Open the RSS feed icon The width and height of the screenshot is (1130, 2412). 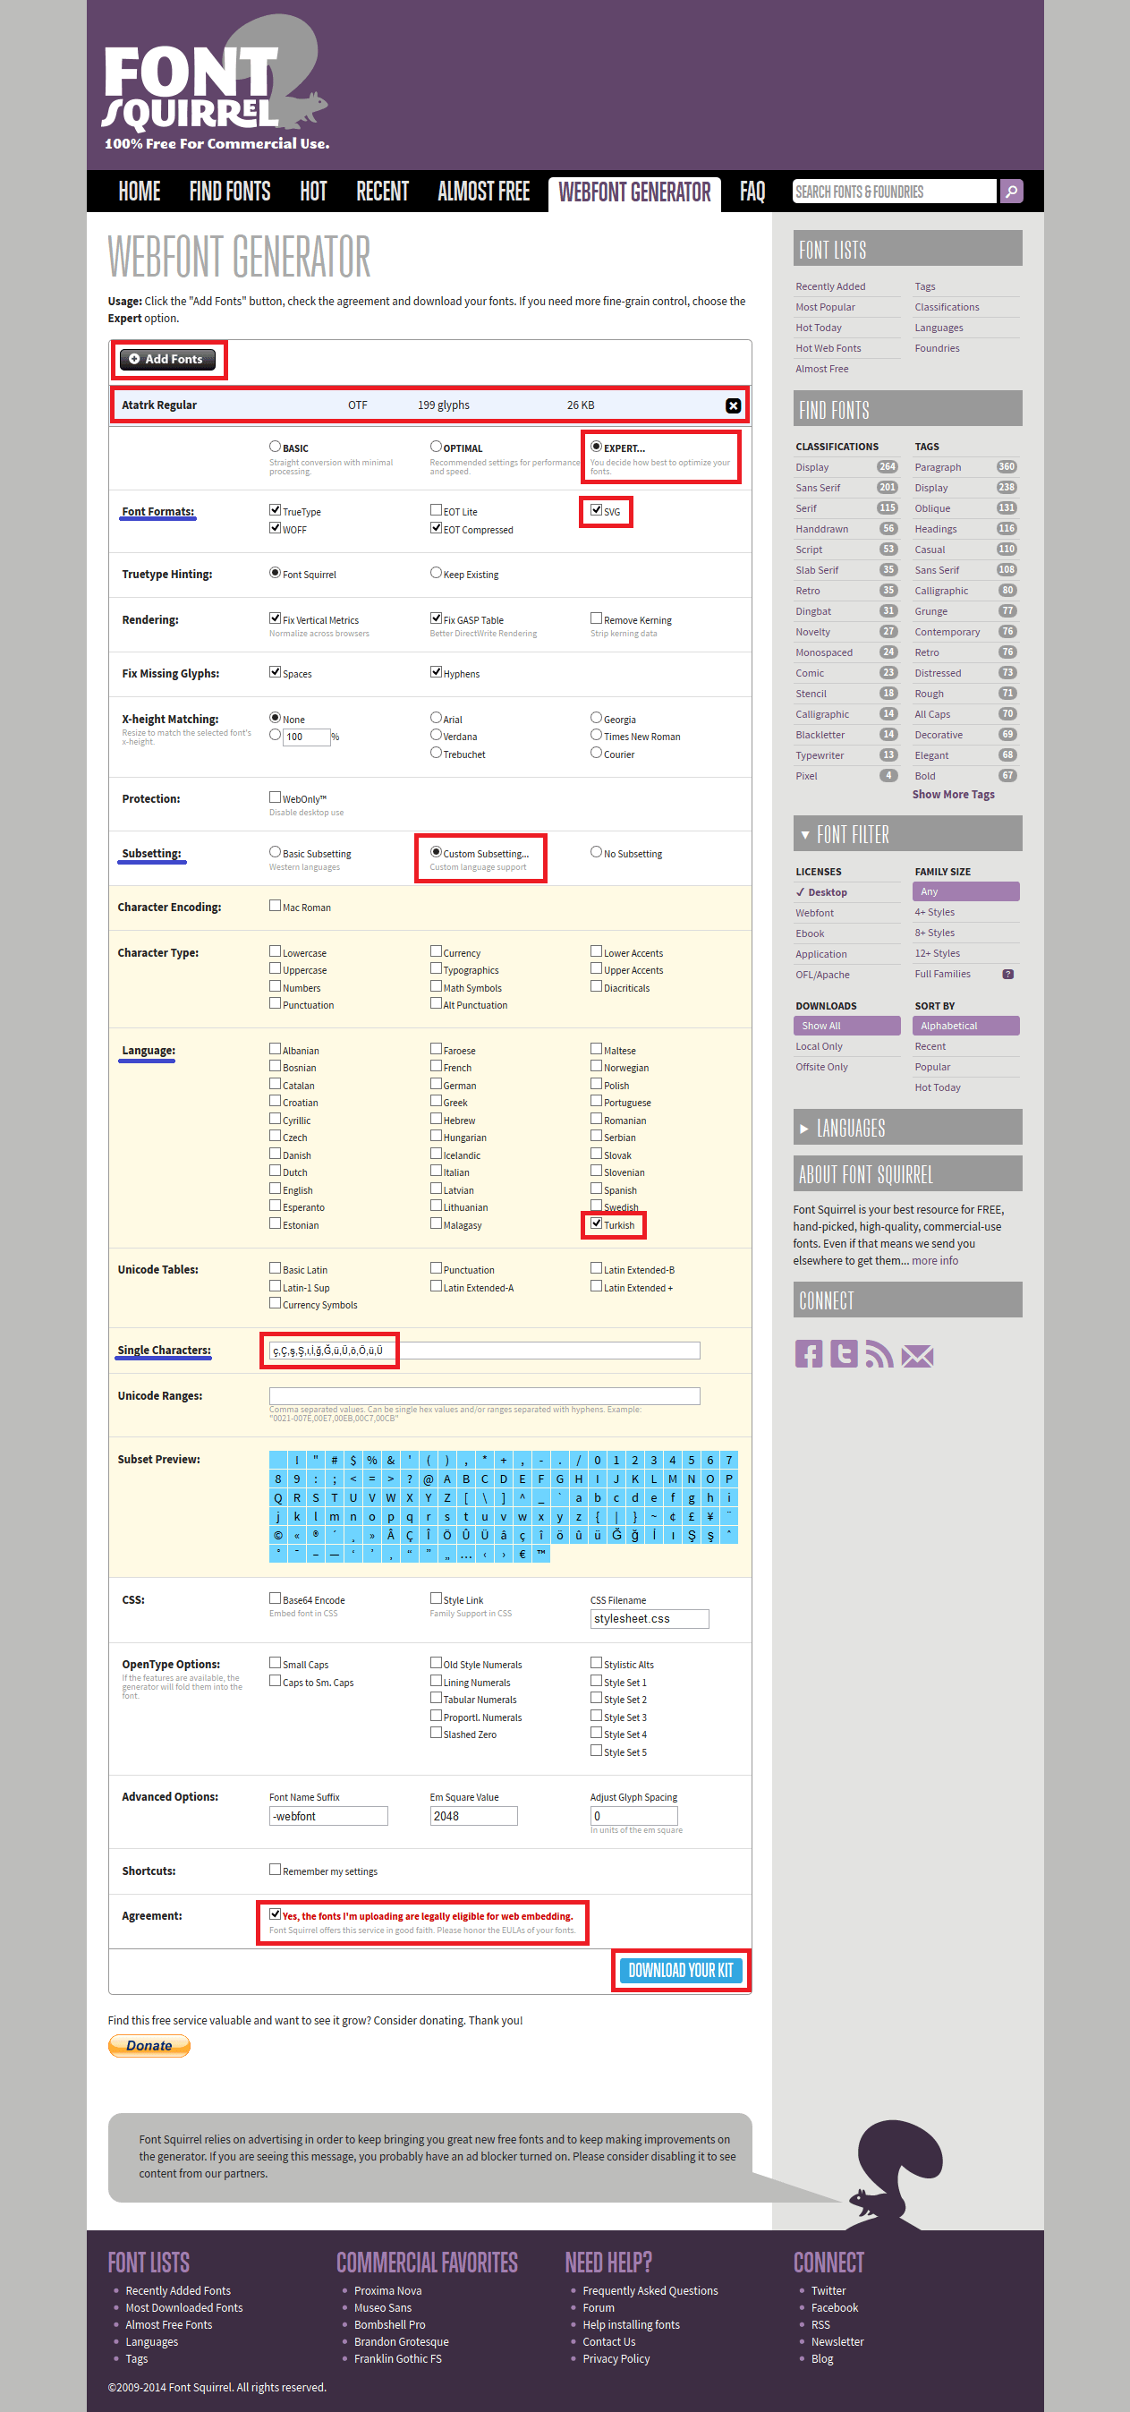879,1354
